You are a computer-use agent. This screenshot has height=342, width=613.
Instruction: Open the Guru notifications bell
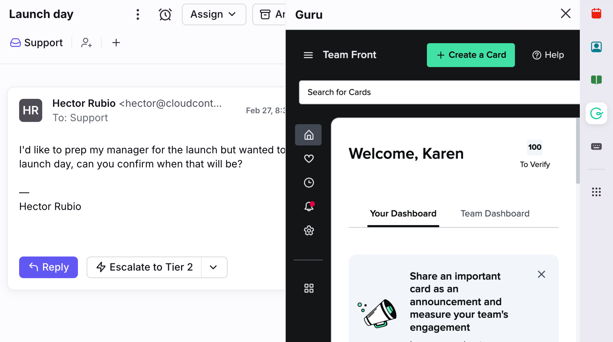point(308,206)
